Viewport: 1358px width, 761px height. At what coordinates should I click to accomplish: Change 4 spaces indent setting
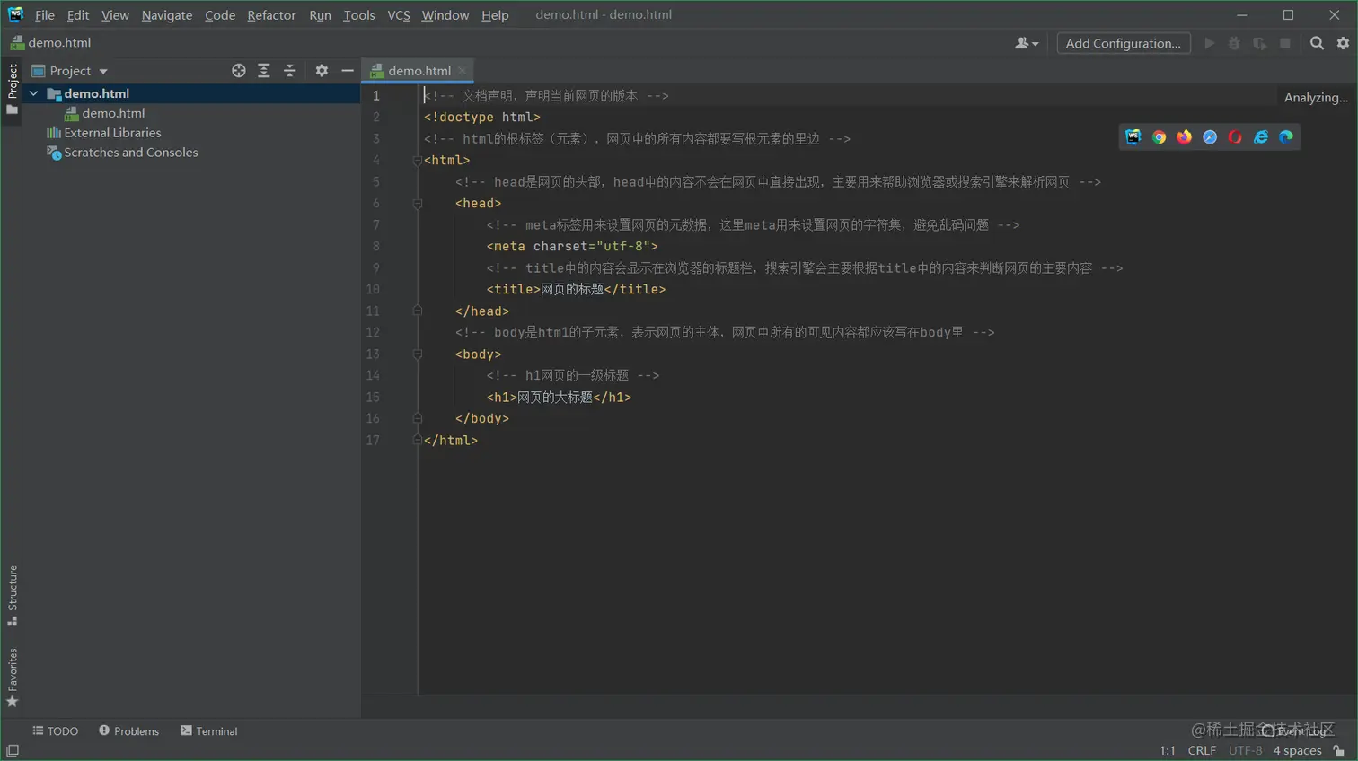pyautogui.click(x=1297, y=750)
